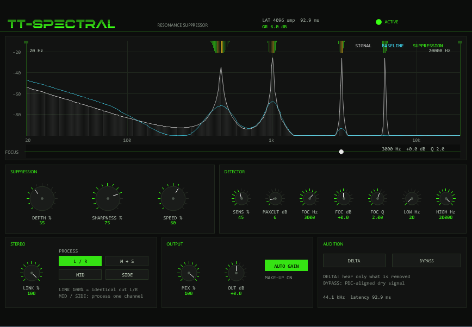This screenshot has width=472, height=327.
Task: Click the FOC Hz value 3000
Action: (x=309, y=217)
